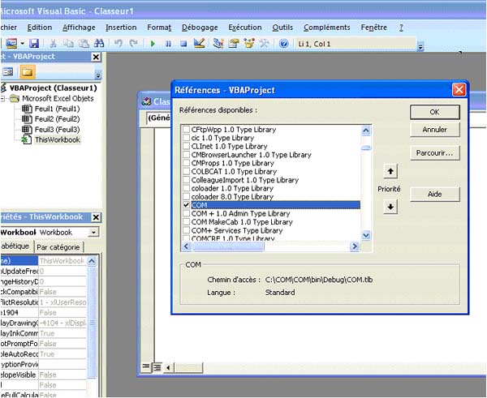Open Find with the binoculars icon
Screen dimensions: 487x398
point(99,44)
